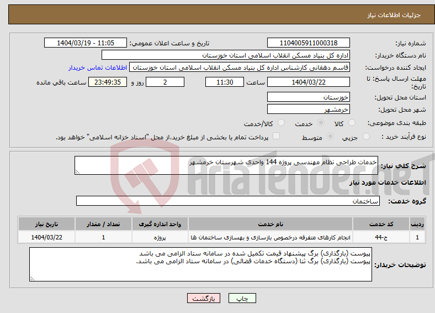Toggle the اسناد خزانه اسلامی payment checkbox
The width and height of the screenshot is (435, 313).
277,135
